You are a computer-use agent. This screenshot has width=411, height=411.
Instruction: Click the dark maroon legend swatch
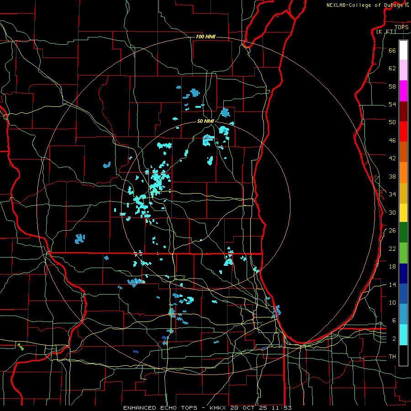[x=403, y=111]
